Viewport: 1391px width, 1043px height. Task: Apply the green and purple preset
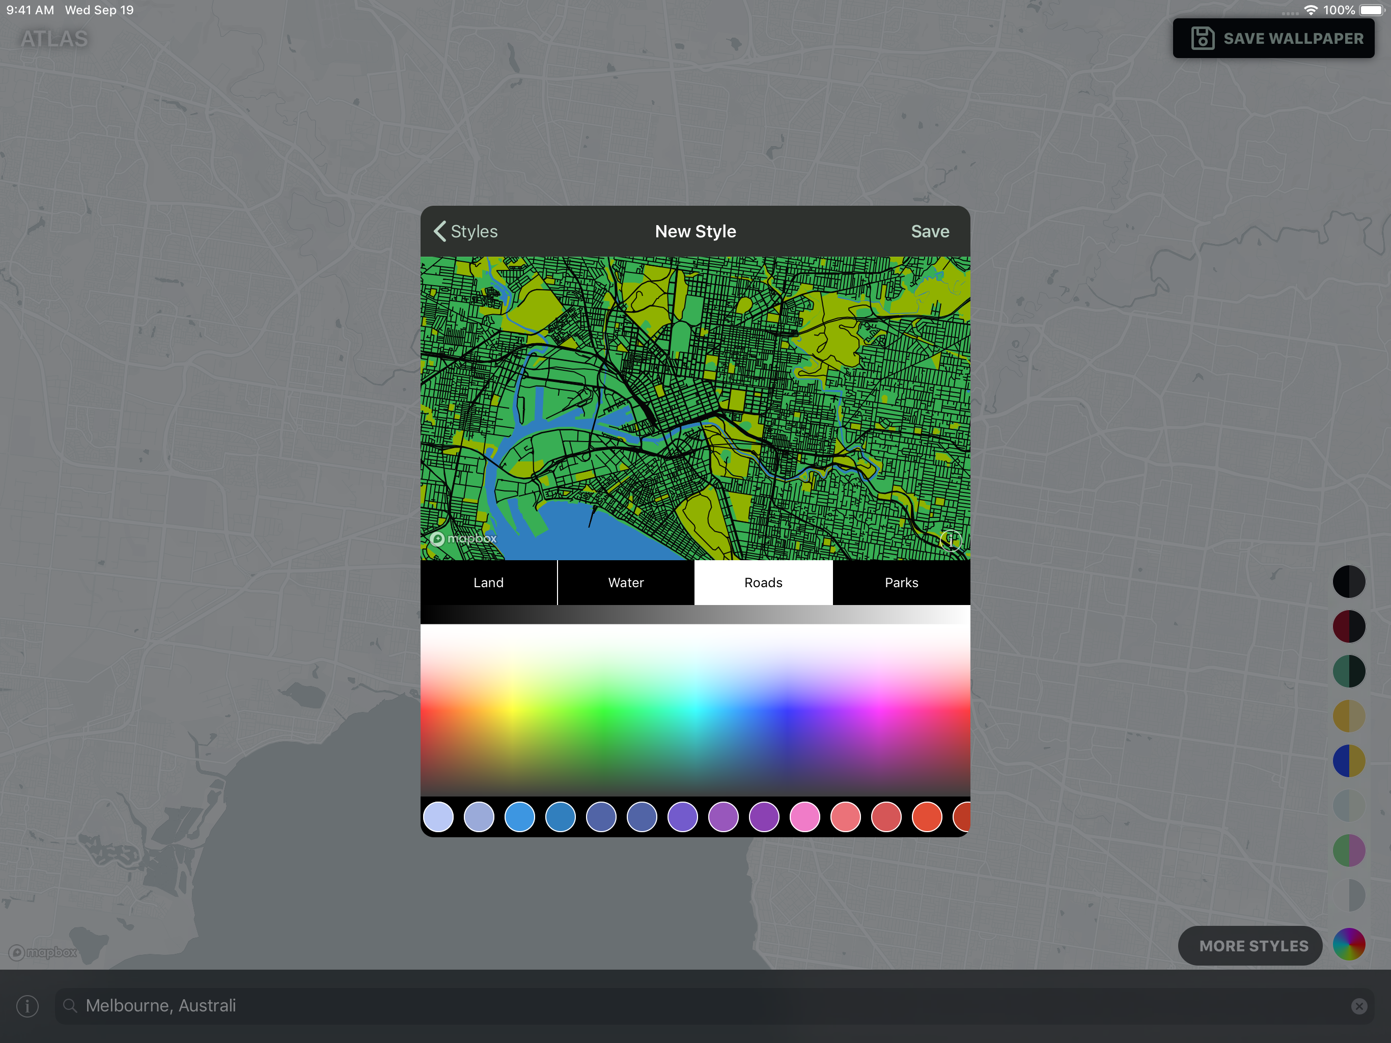1349,850
